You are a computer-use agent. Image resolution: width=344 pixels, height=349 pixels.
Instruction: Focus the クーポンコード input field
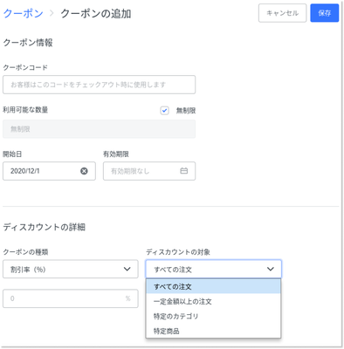click(x=99, y=85)
